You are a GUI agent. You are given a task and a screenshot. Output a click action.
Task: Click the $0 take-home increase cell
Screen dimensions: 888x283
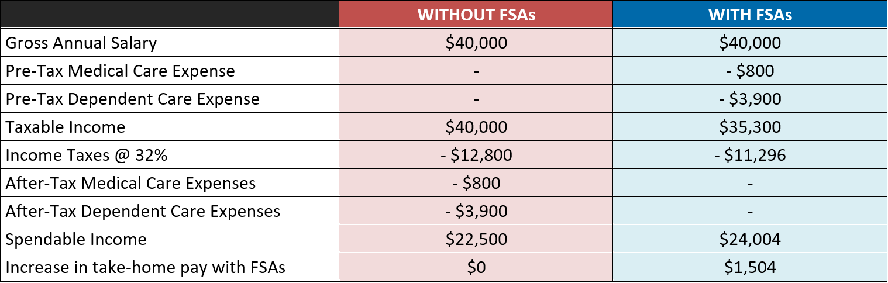476,267
